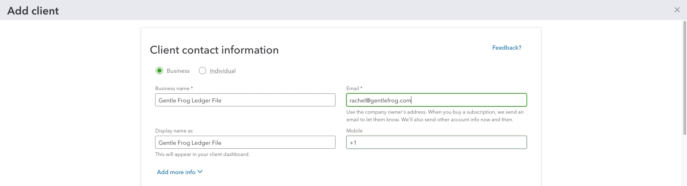
Task: Click the helper text below the Email field
Action: [435, 116]
